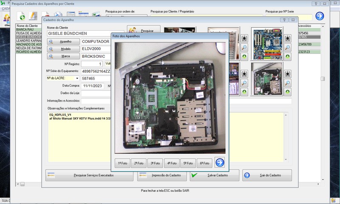Show the 3ª Foto
The height and width of the screenshot is (204, 340).
point(155,163)
